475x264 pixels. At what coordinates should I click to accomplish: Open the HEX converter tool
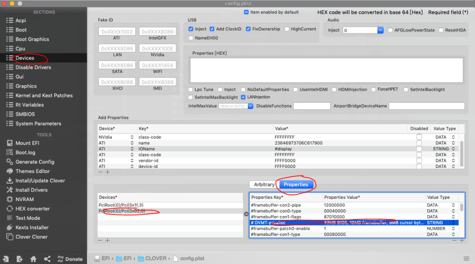click(x=32, y=209)
